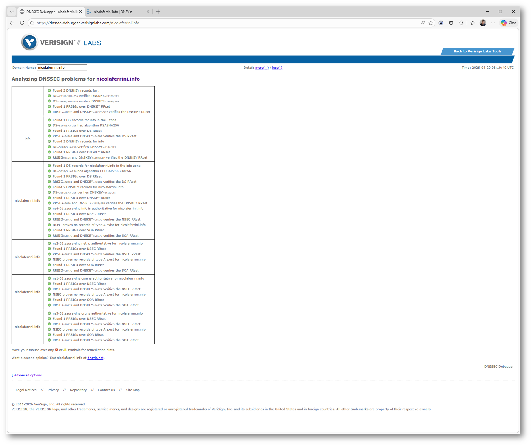
Task: Click green check beside 'Found 3 DNSKEY records for .'
Action: (49, 90)
